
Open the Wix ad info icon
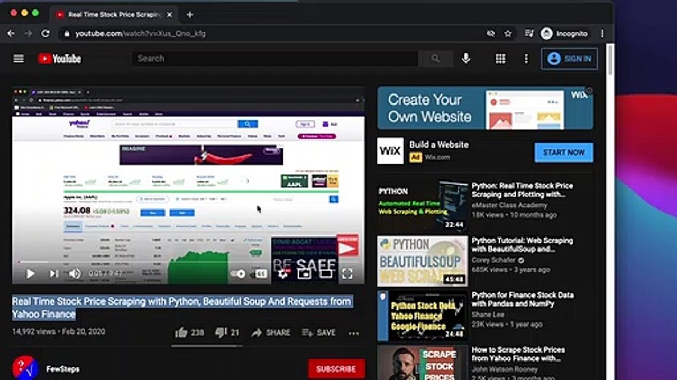(x=589, y=91)
